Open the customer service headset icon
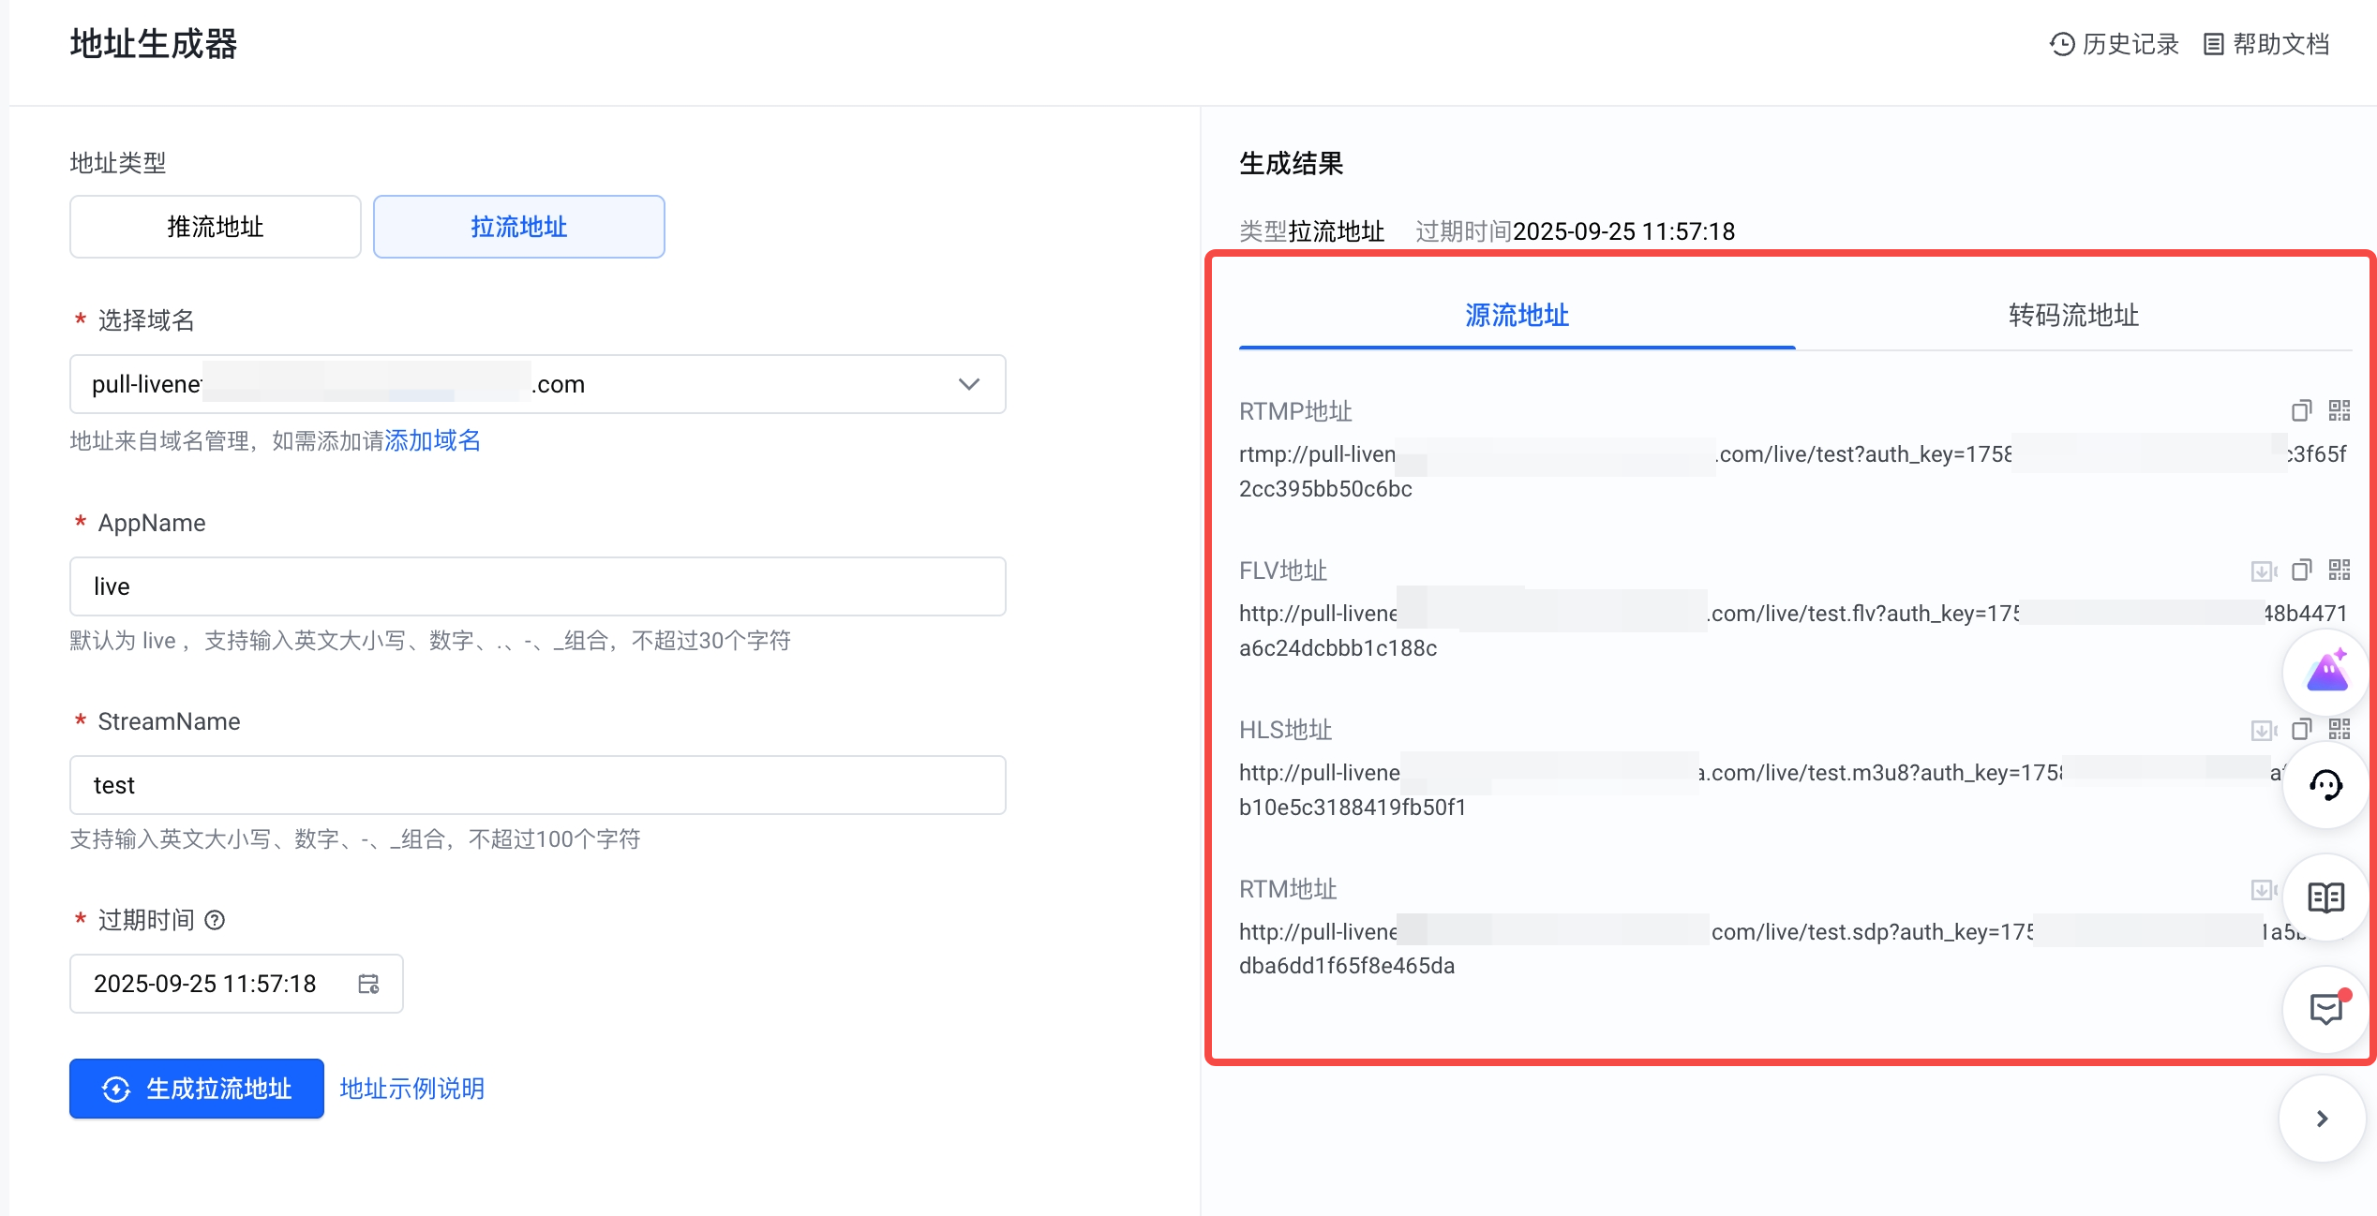The width and height of the screenshot is (2377, 1216). [x=2326, y=785]
